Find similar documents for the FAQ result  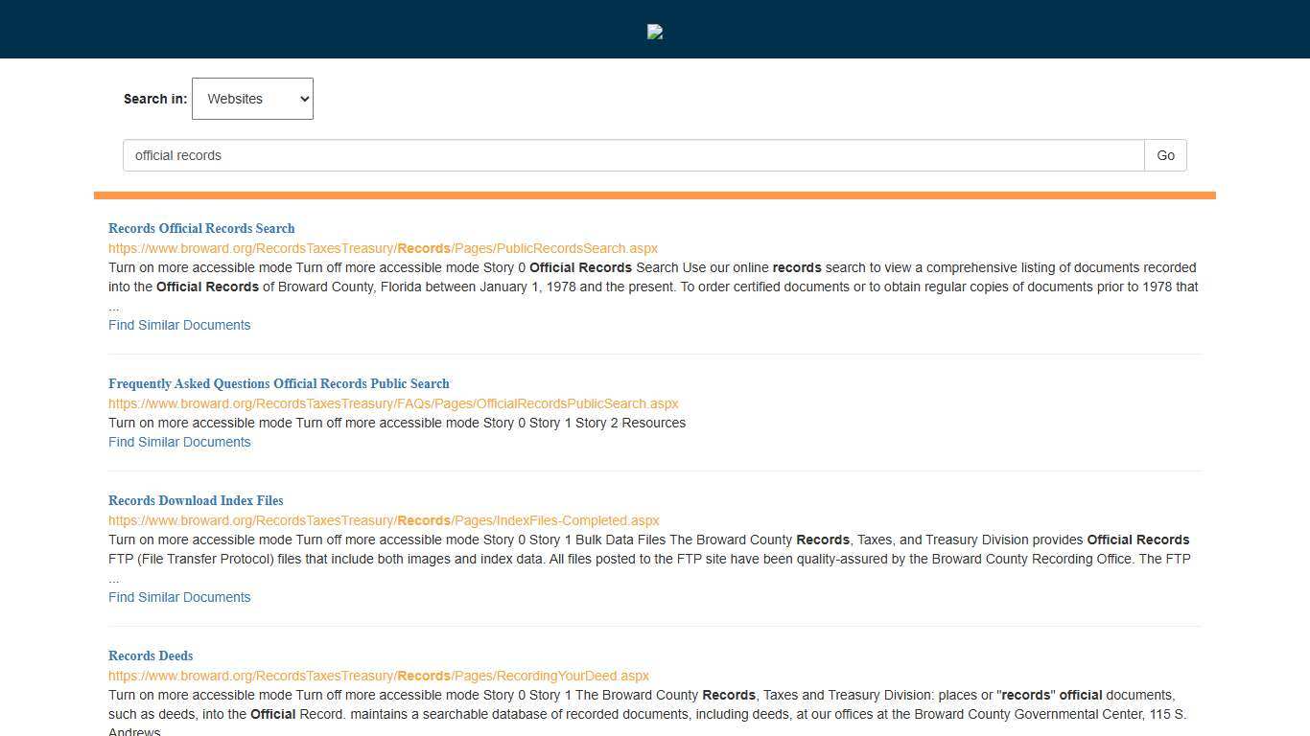click(x=179, y=442)
